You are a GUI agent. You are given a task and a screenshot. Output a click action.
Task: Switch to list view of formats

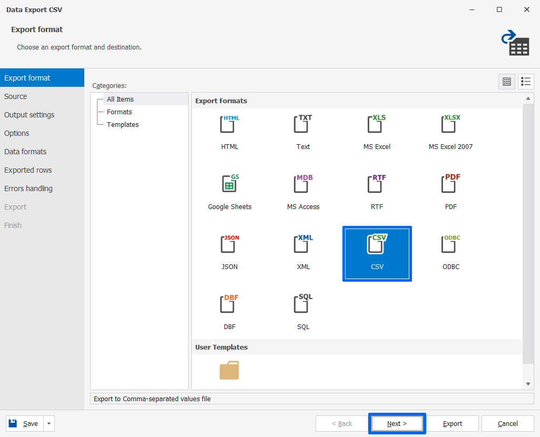525,82
